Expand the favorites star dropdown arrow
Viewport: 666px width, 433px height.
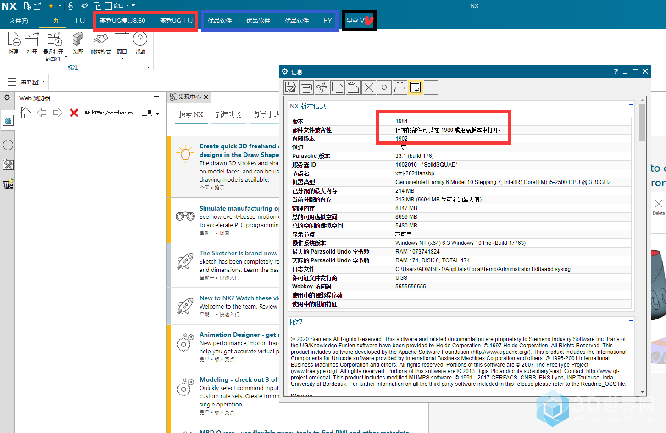click(60, 6)
